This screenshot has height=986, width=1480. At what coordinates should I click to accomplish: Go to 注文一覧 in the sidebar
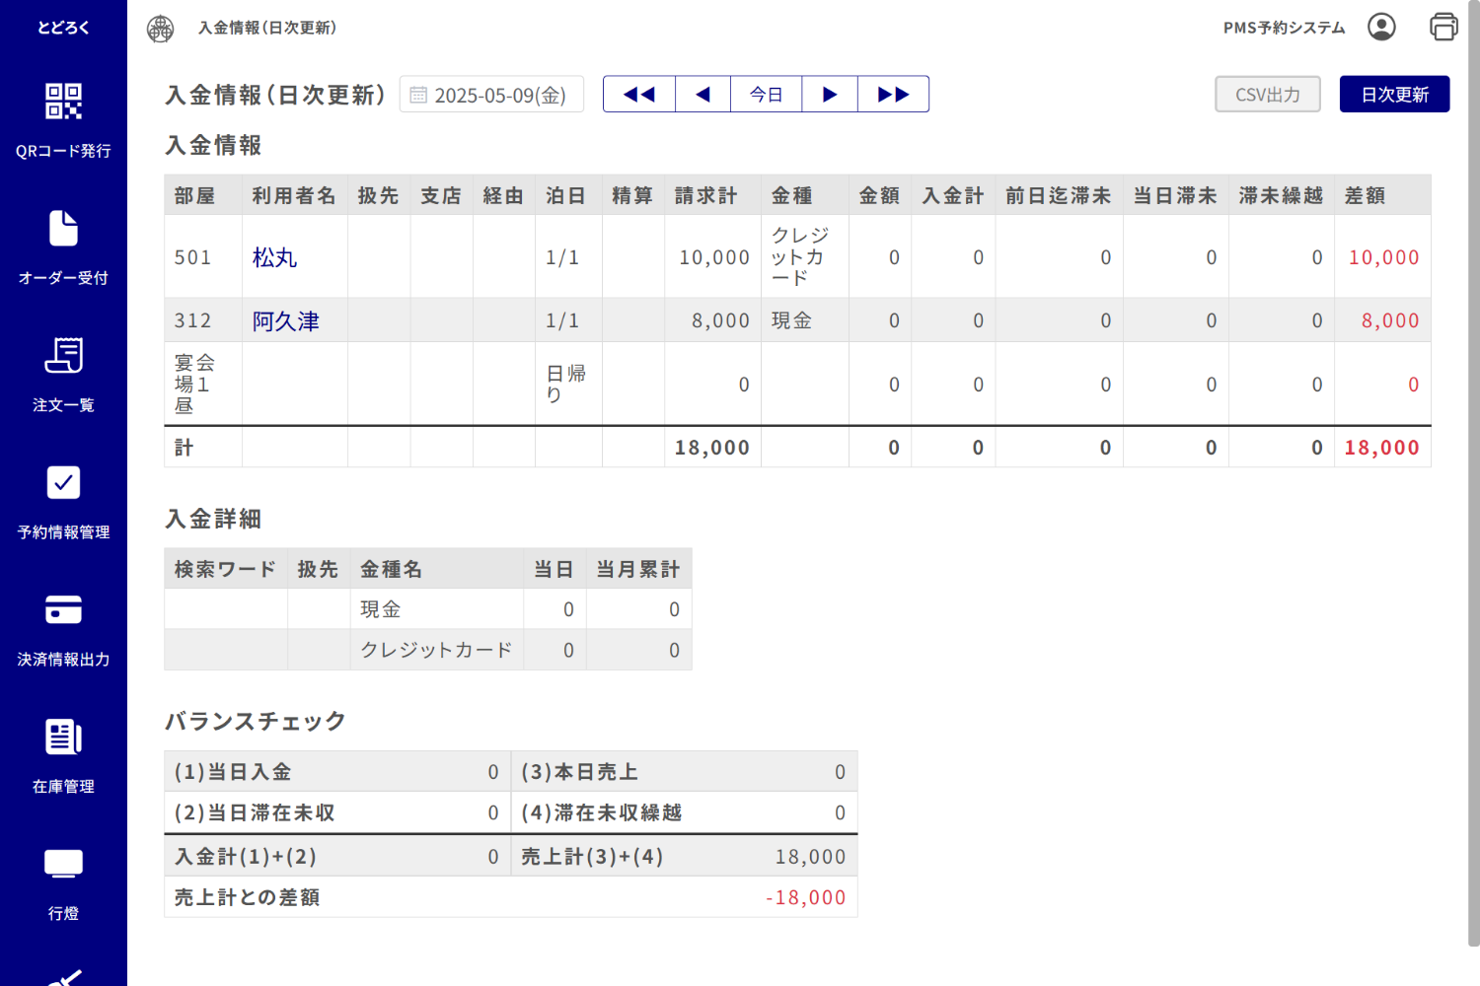pyautogui.click(x=63, y=356)
